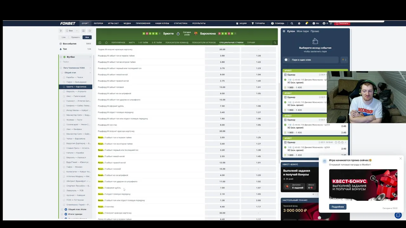This screenshot has height=228, width=406.
Task: Click the gift icon in quest notification
Action: (324, 161)
